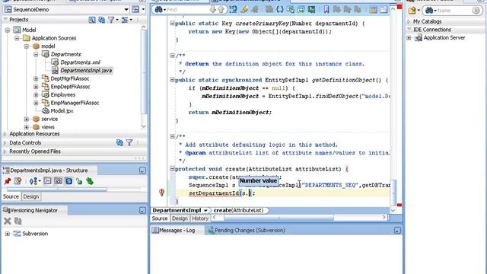Click into the editor Find field
487x274 pixels.
click(187, 10)
